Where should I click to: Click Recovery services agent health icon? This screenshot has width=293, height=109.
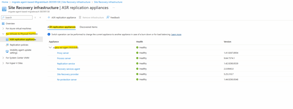coord(137,69)
